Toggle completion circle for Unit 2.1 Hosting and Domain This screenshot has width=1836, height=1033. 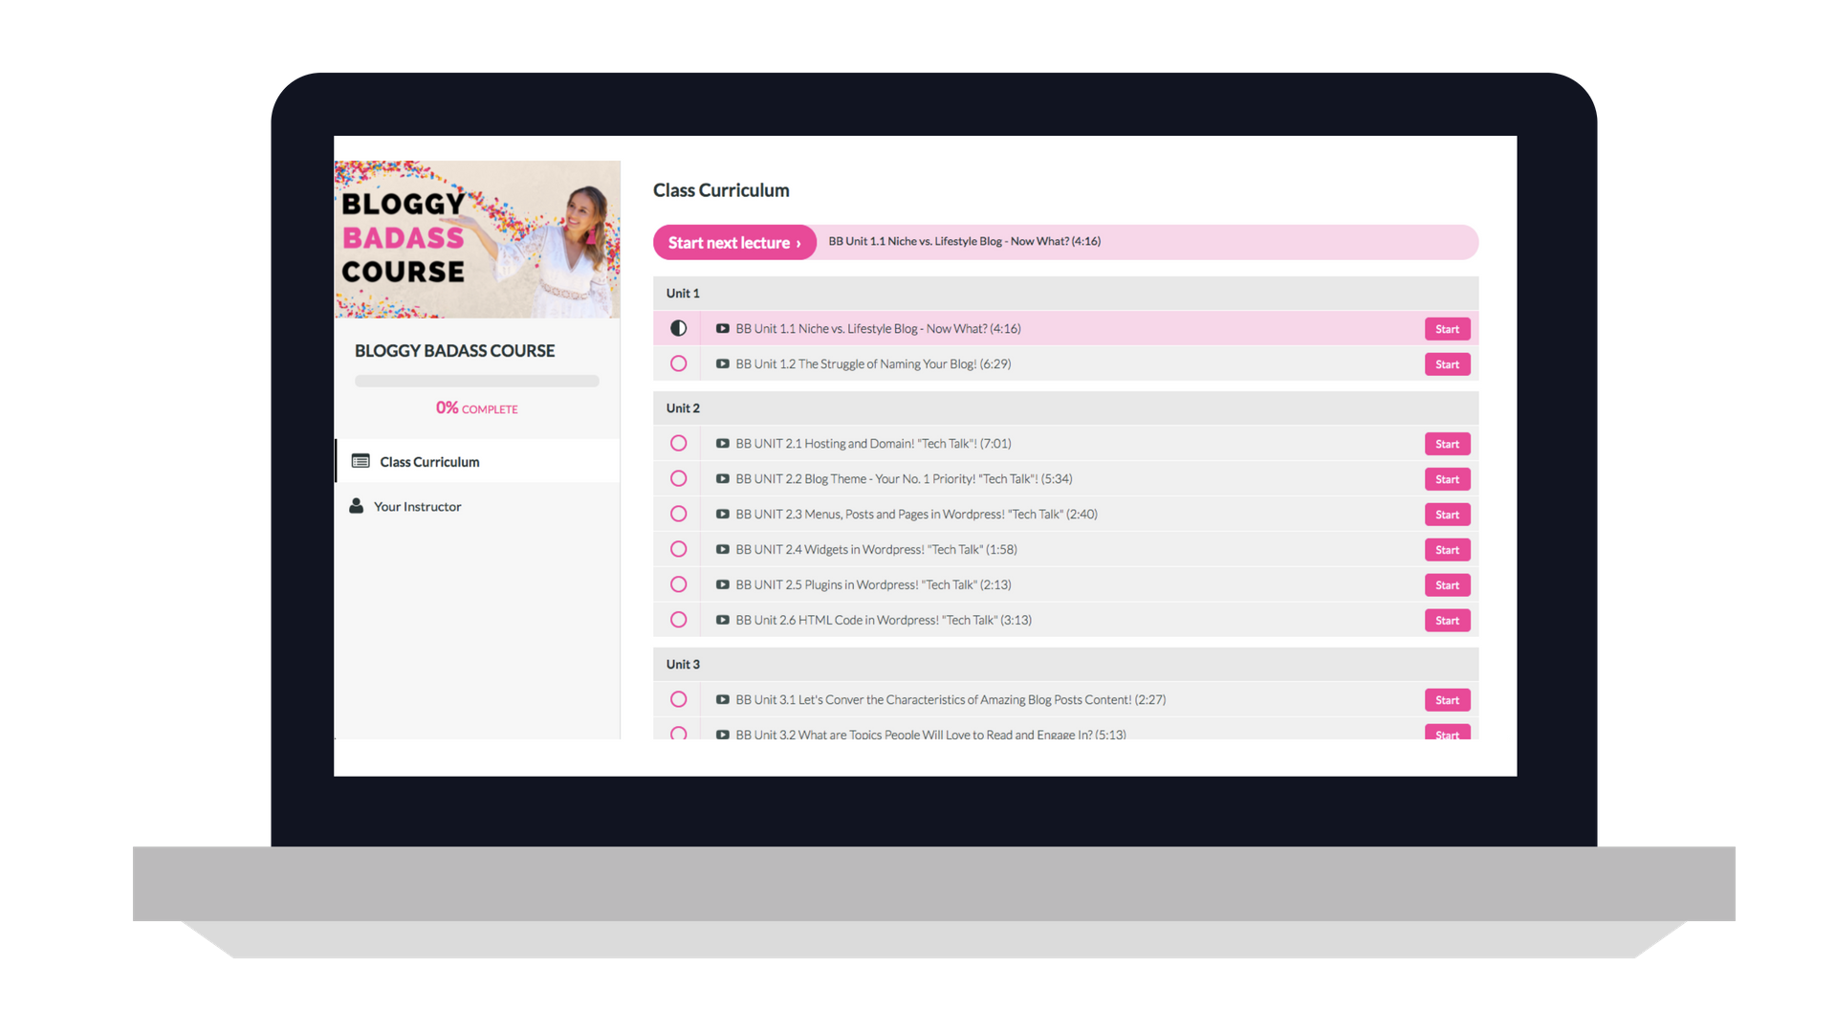click(678, 443)
